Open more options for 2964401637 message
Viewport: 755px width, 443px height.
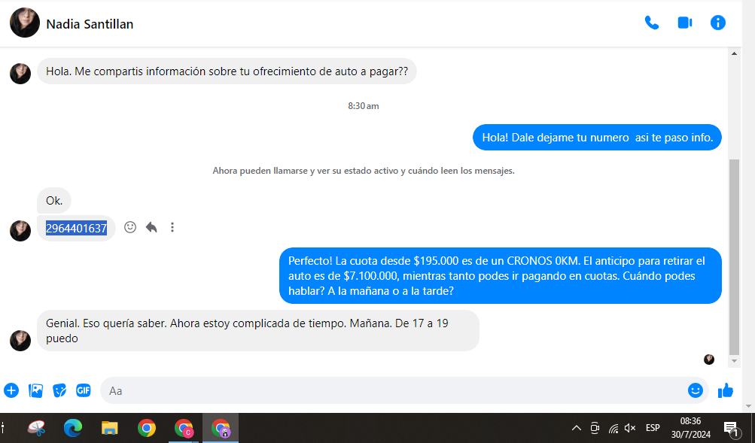[172, 227]
